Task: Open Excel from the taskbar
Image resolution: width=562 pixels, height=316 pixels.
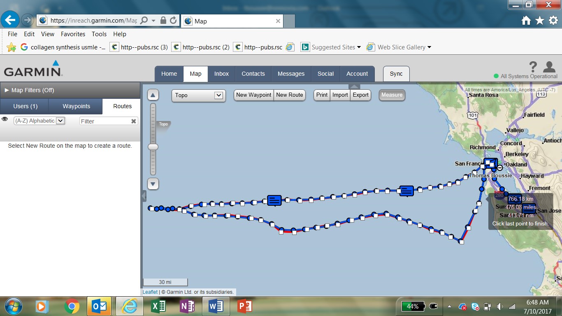Action: coord(158,306)
